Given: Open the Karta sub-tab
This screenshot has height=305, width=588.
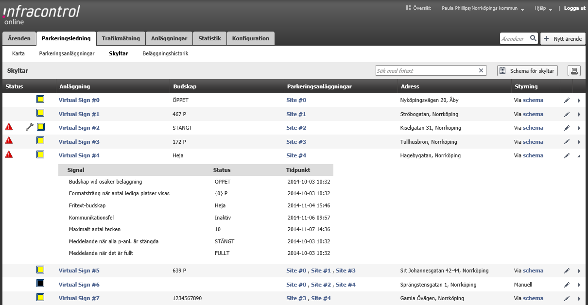Looking at the screenshot, I should click(18, 53).
